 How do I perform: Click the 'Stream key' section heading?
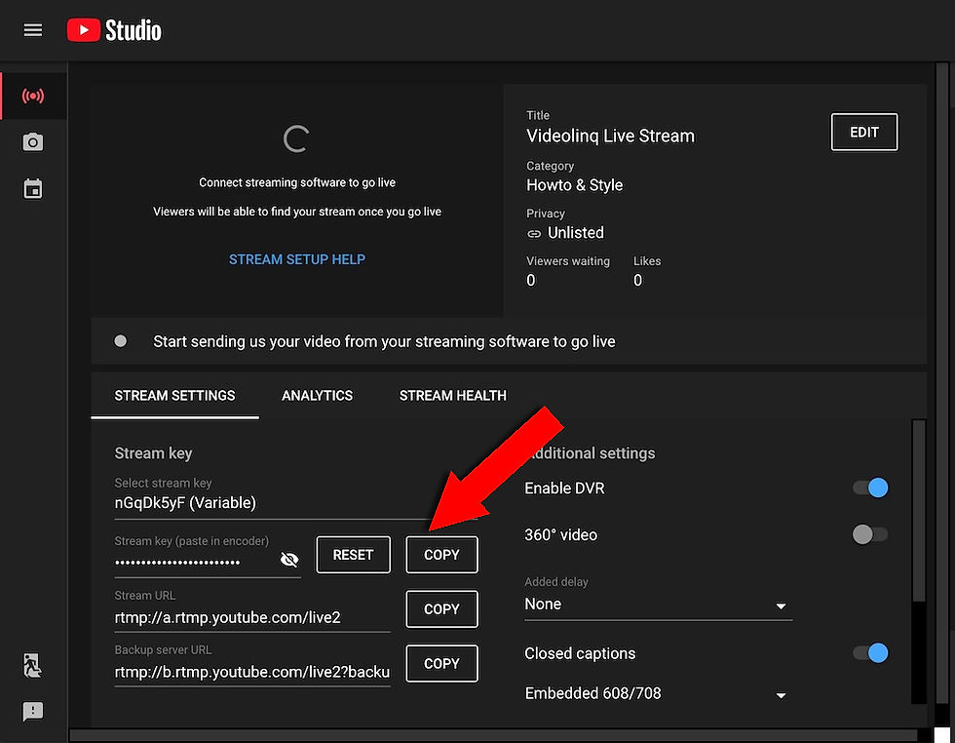(x=154, y=453)
